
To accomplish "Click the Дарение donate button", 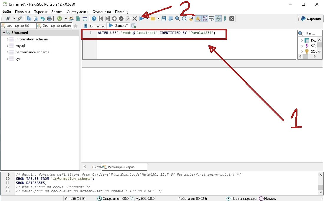I will pyautogui.click(x=311, y=19).
